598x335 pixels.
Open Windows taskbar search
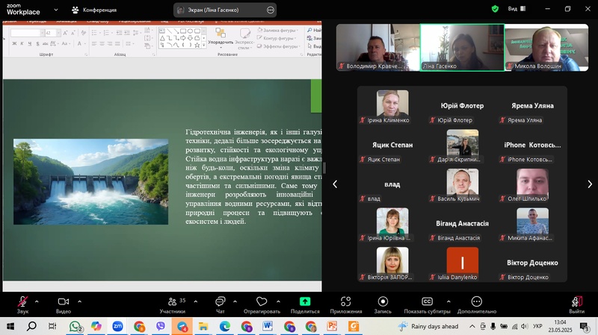31,326
